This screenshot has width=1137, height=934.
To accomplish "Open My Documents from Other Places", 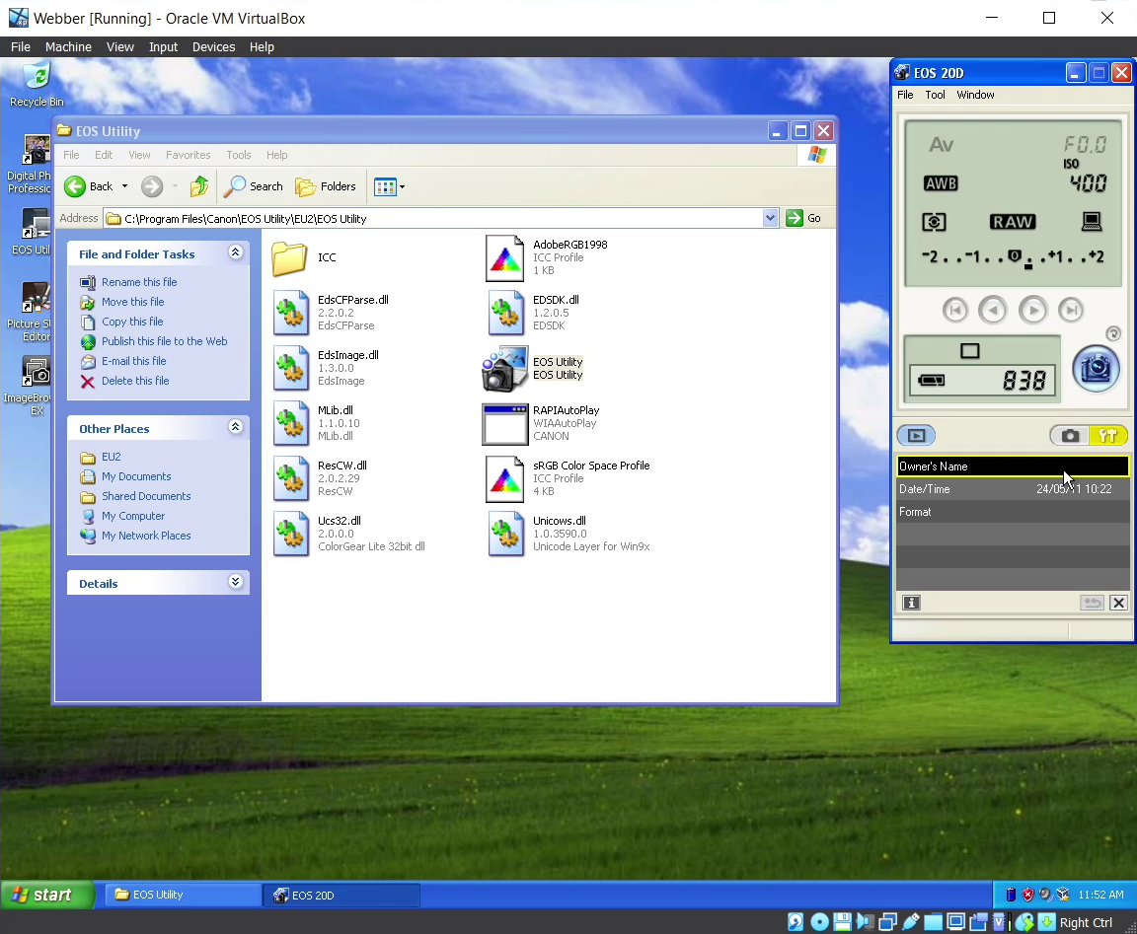I will click(x=136, y=476).
